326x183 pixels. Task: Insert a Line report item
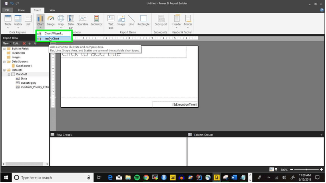click(x=131, y=20)
